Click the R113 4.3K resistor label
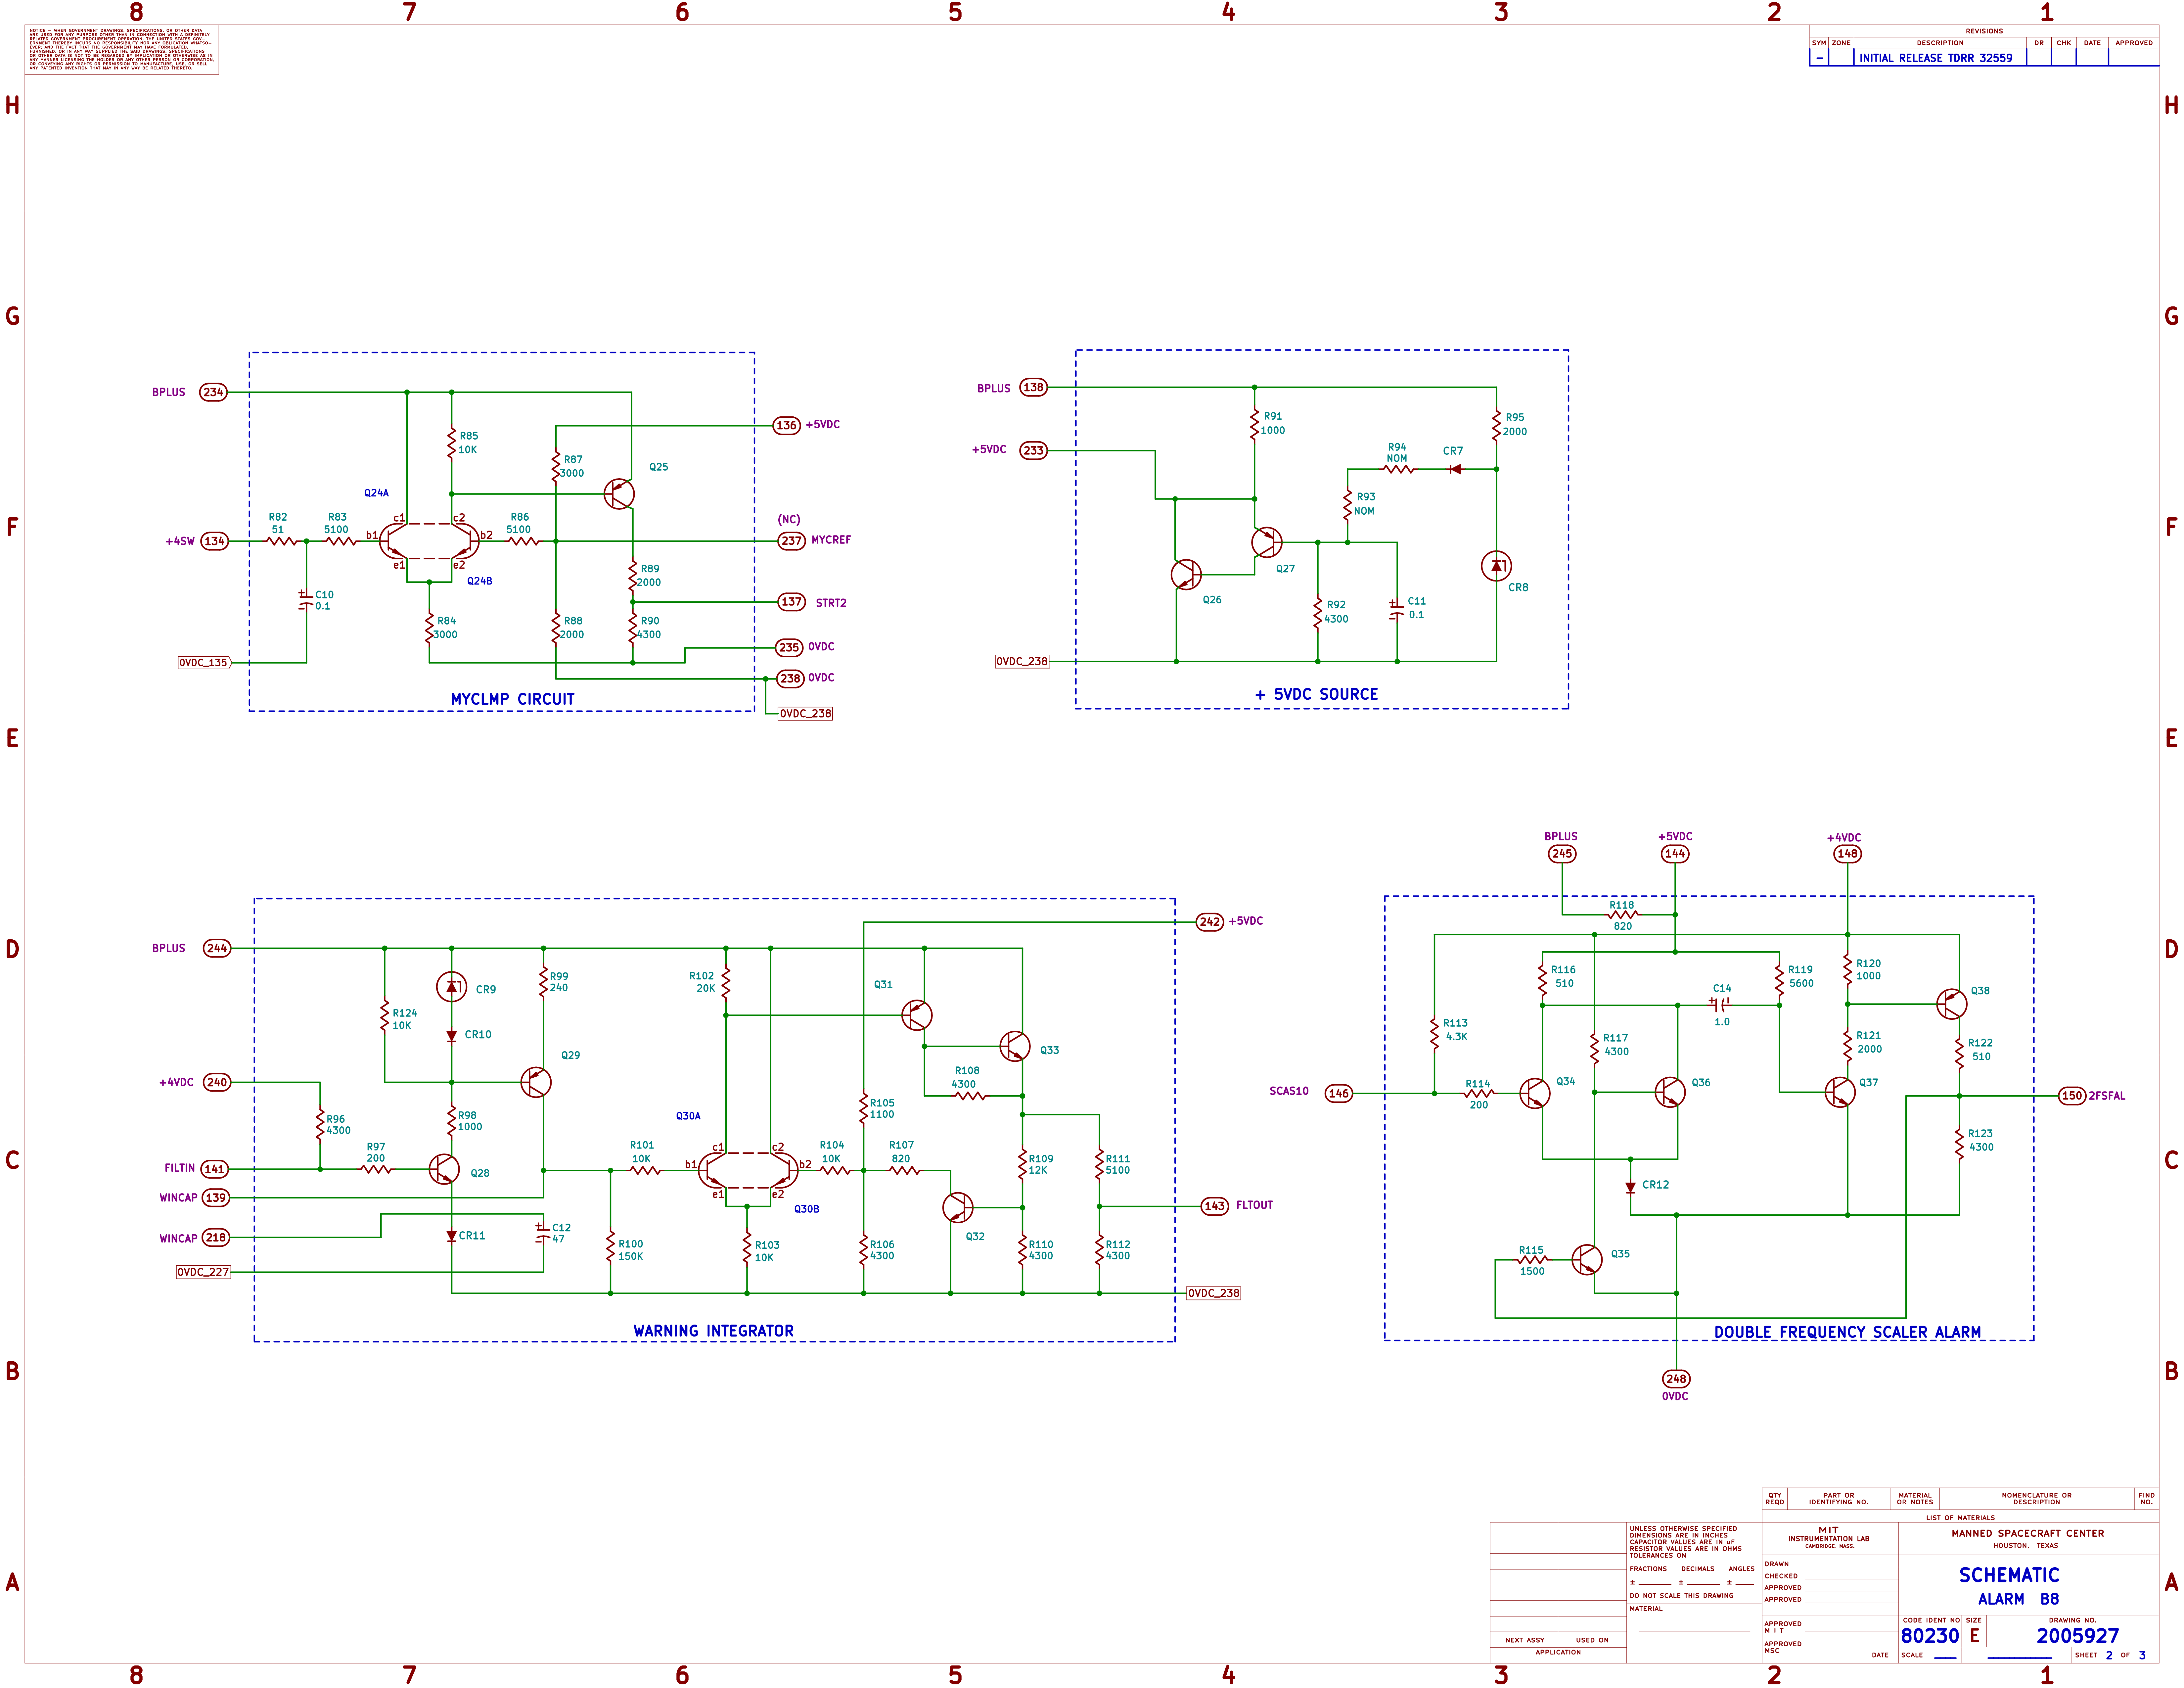Screen dimensions: 2184x1688 pos(1456,1030)
